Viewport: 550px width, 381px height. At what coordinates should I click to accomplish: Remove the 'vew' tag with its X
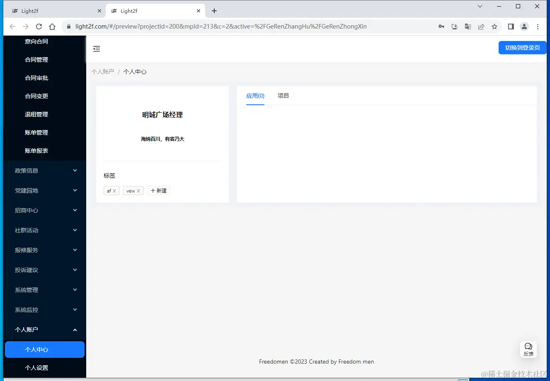tap(138, 191)
